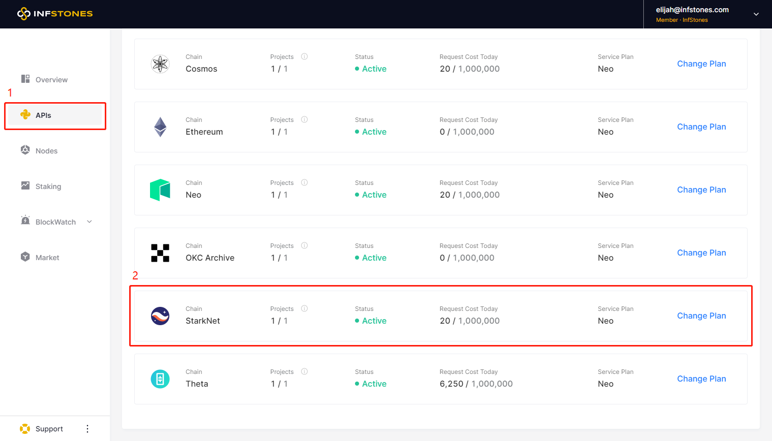Open the three-dot menu beside Support
Screen dimensions: 772x441
pos(87,429)
